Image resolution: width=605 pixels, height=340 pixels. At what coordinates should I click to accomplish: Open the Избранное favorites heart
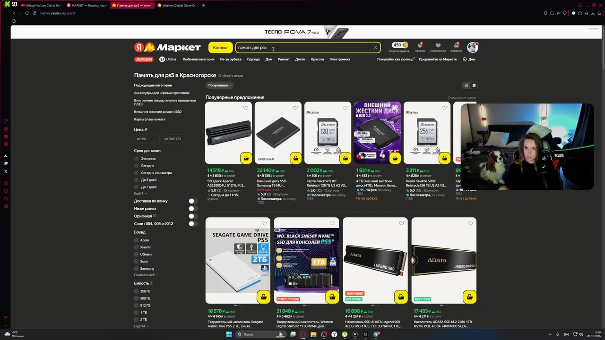pos(438,47)
